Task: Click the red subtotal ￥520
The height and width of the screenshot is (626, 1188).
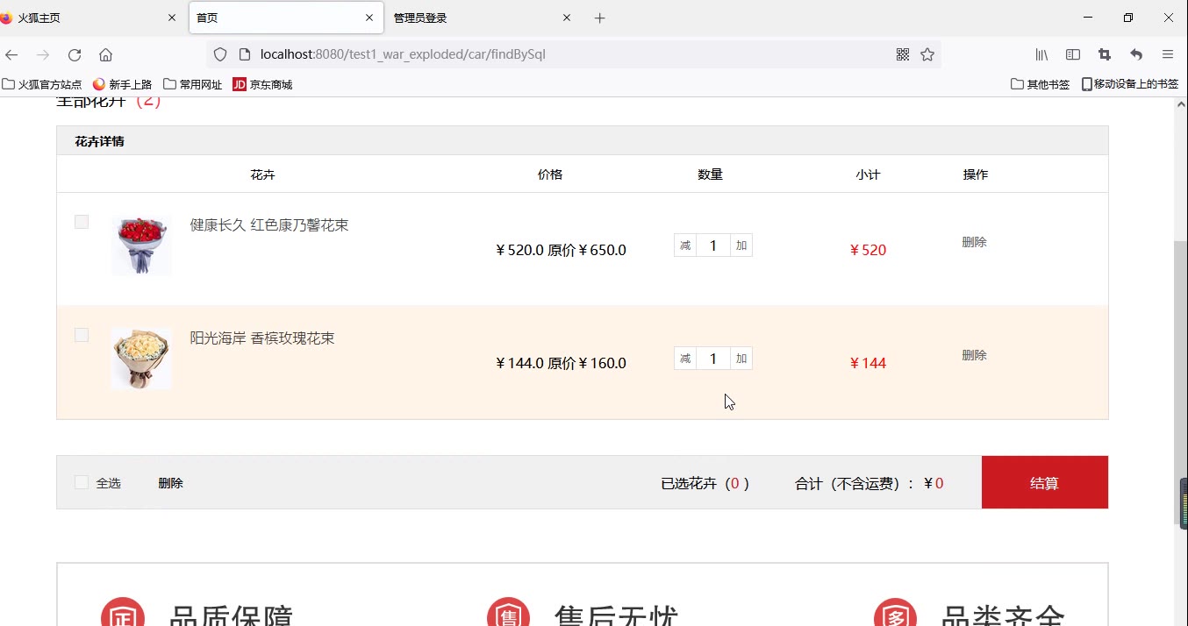Action: 868,250
